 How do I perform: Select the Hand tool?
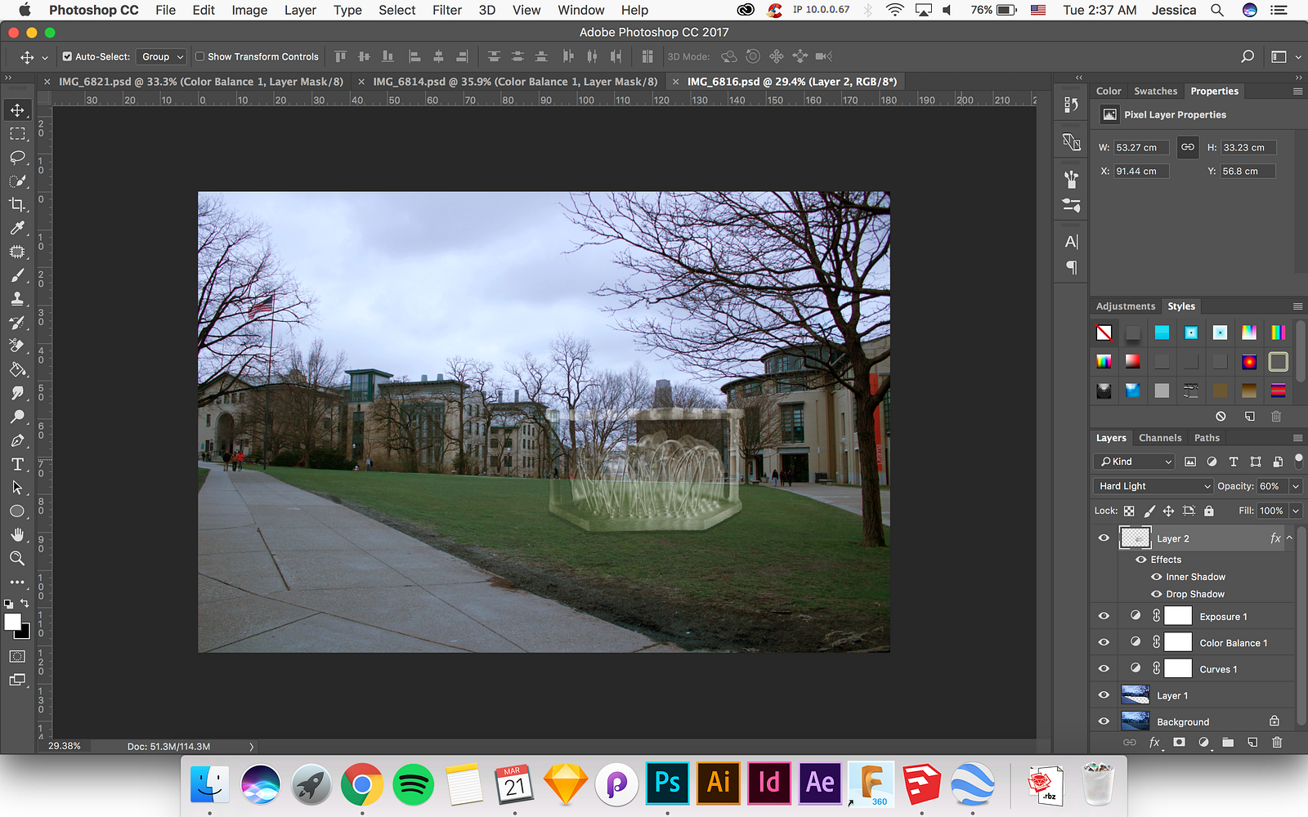[x=17, y=534]
